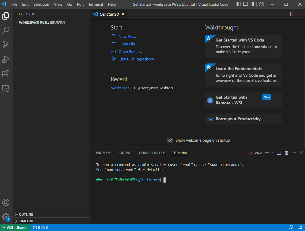Image resolution: width=305 pixels, height=231 pixels.
Task: Click the welcome page vertical scrollbar
Action: (x=304, y=94)
